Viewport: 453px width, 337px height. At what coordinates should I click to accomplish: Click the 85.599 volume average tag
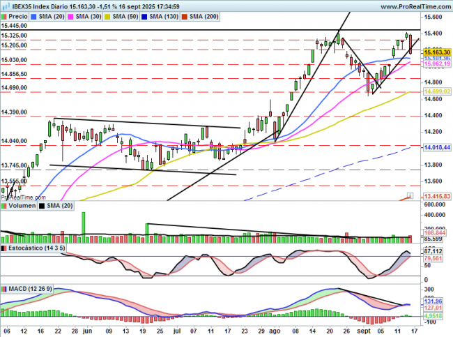click(433, 239)
